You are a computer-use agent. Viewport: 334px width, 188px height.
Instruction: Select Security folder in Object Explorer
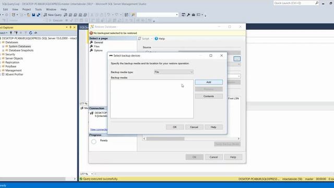[10, 54]
